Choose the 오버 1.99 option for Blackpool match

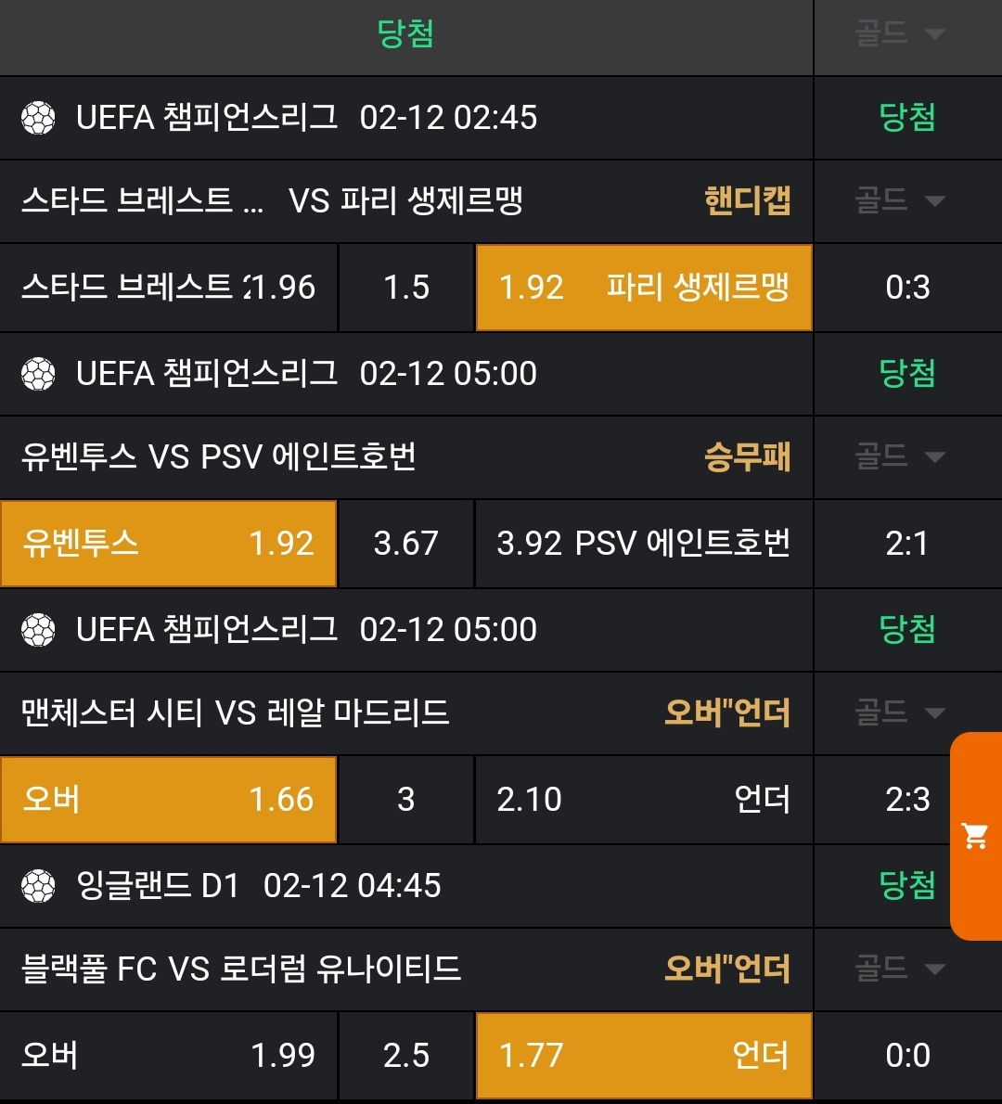(x=168, y=1056)
